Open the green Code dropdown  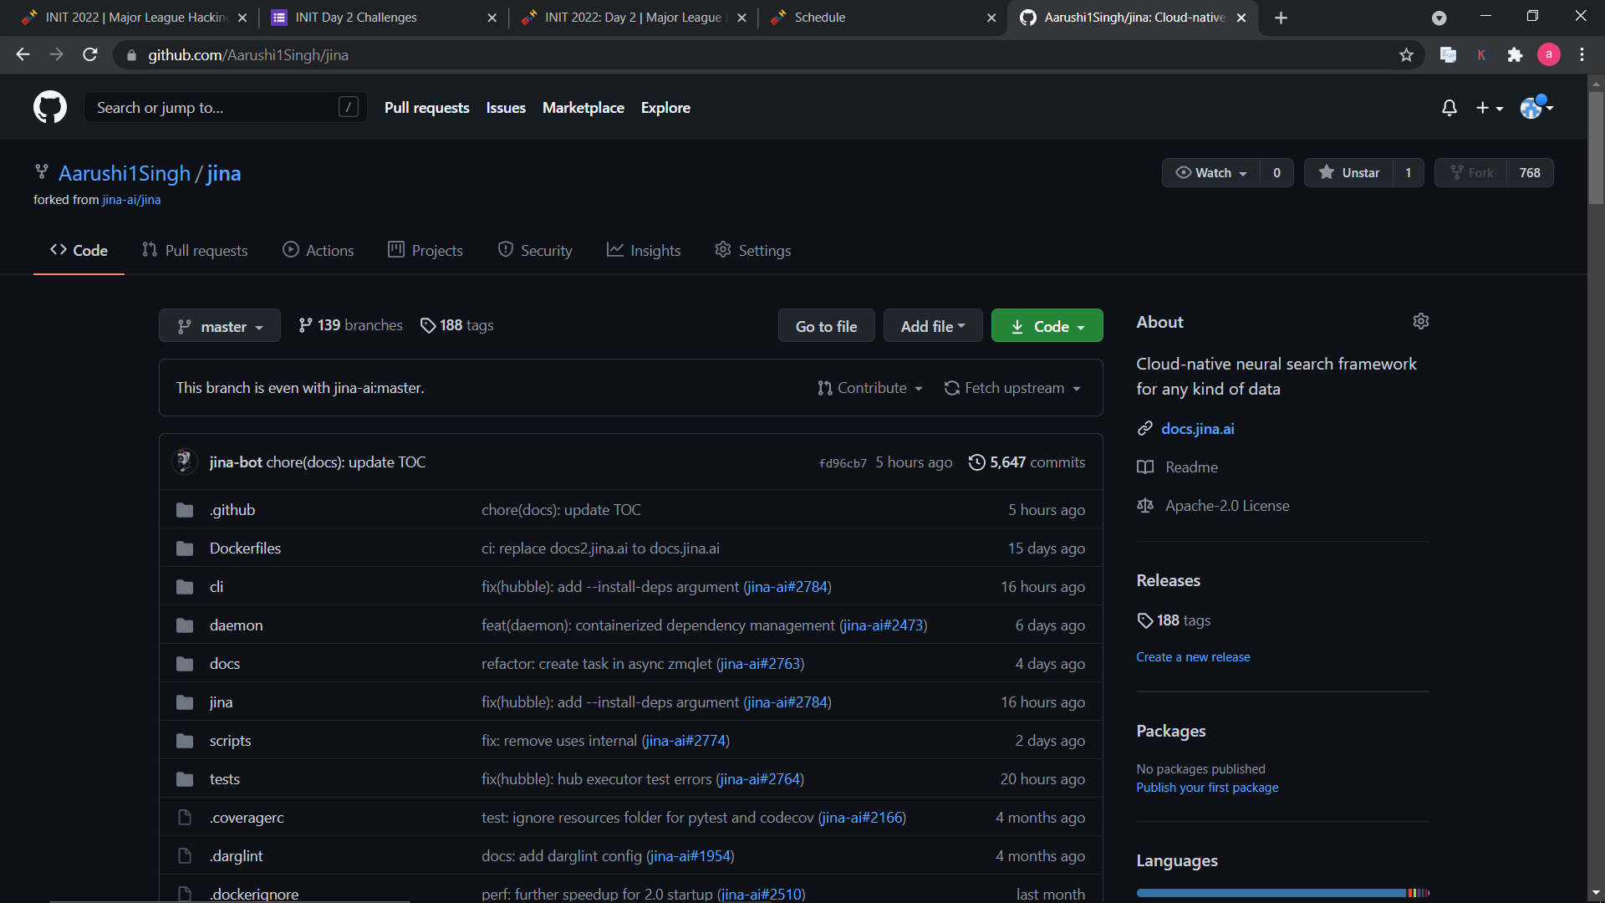1047,326
